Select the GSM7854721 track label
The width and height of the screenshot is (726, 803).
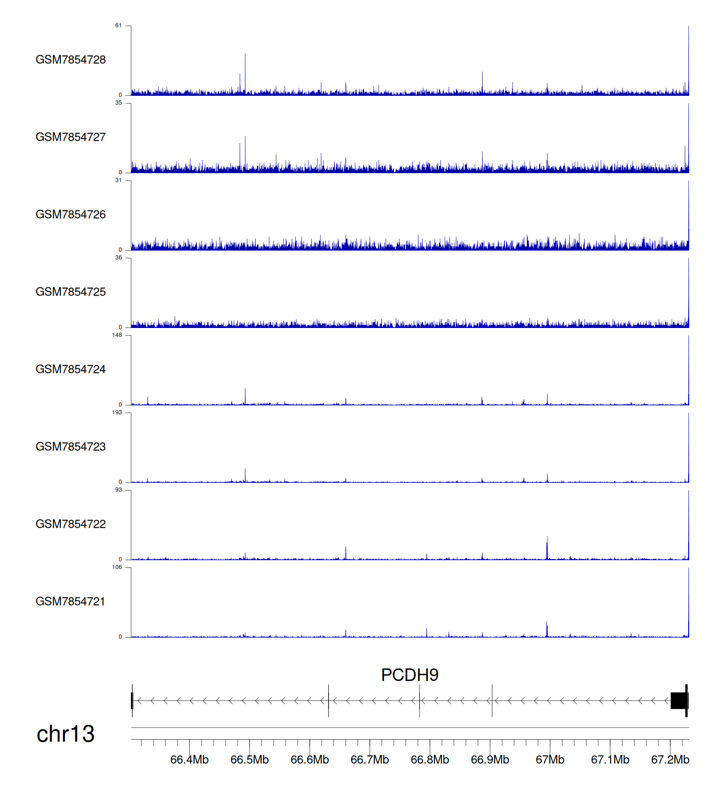[71, 601]
